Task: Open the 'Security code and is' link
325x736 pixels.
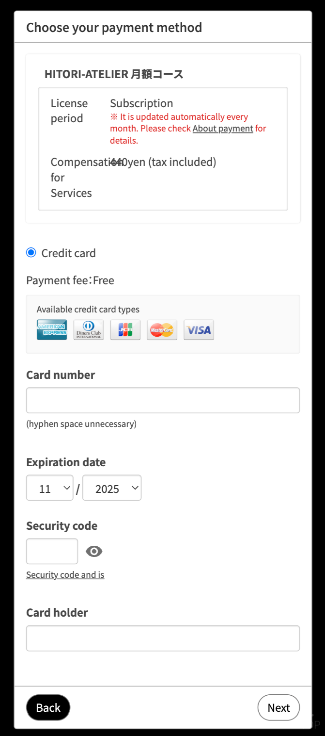Action: pyautogui.click(x=65, y=575)
